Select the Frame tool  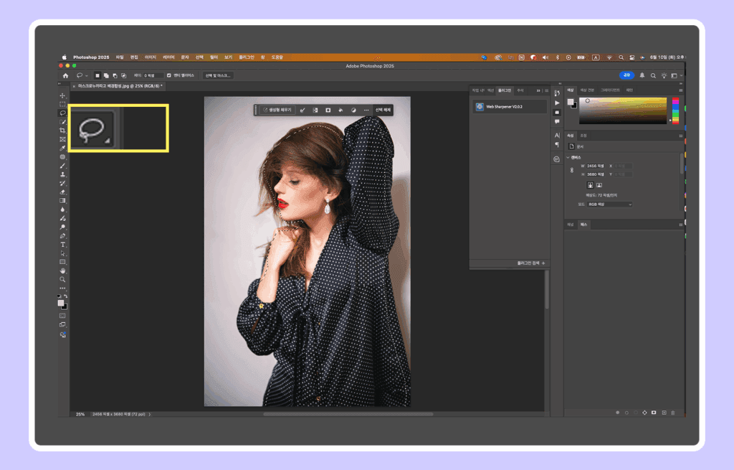pyautogui.click(x=62, y=139)
